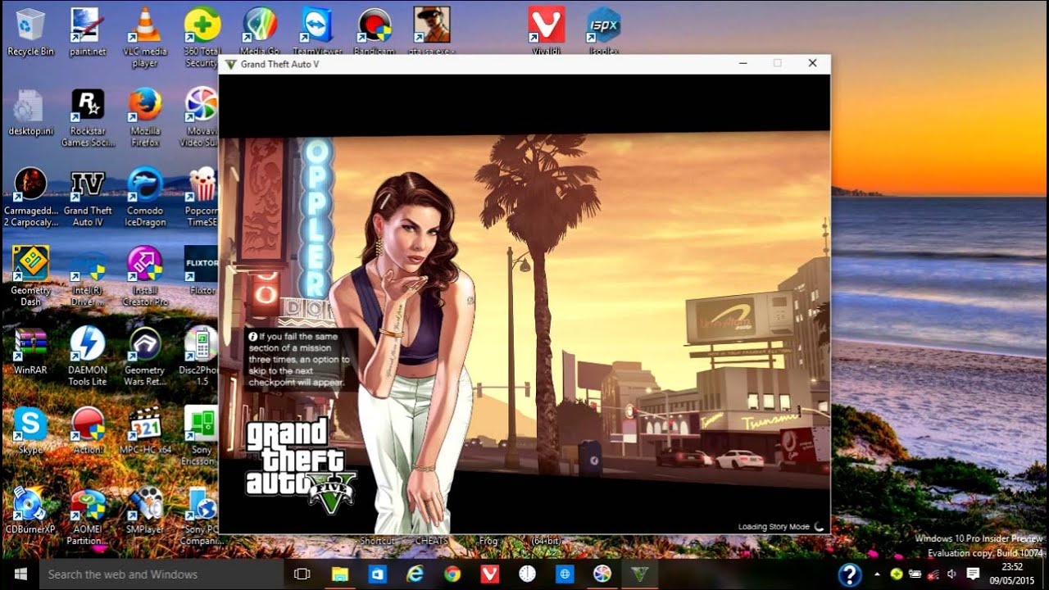Launch Internet Explorer from the taskbar
The height and width of the screenshot is (590, 1049).
tap(415, 574)
